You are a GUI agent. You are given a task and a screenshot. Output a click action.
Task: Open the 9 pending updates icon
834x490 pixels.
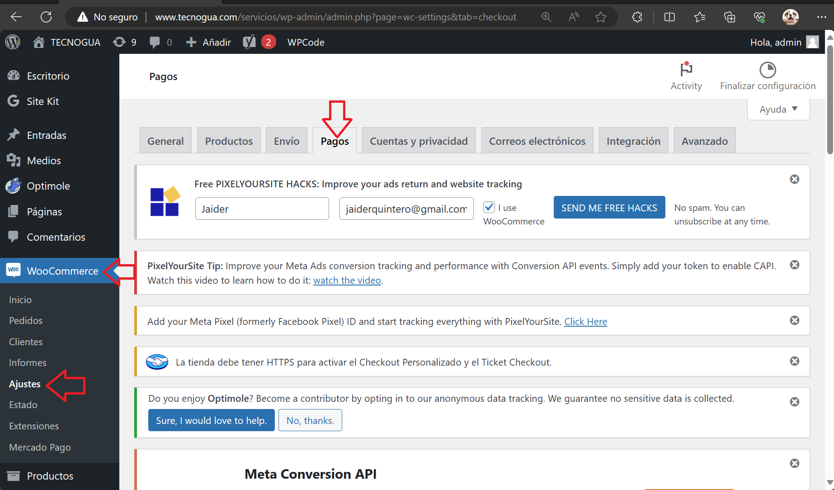pyautogui.click(x=125, y=42)
